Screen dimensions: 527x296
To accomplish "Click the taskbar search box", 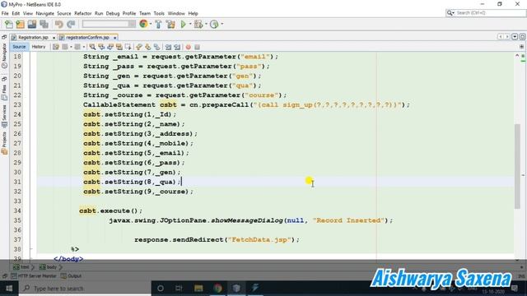I will coord(85,289).
